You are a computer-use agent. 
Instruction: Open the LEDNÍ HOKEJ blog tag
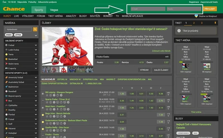(x=183, y=133)
